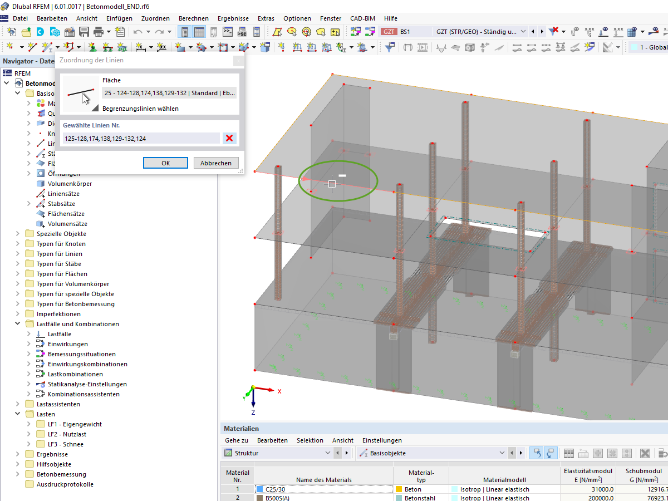This screenshot has width=668, height=501.
Task: Open the Berechnen menu
Action: click(x=193, y=18)
